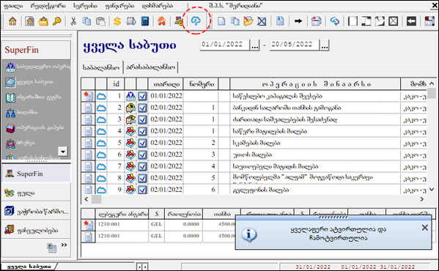Close the upload notification popup

pos(425,228)
